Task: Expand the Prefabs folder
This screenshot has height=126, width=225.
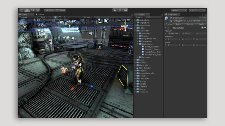Action: point(135,76)
